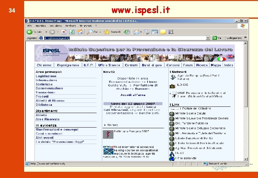Open the Area Riservata link
Viewport: 258px width, 178px height.
[x=48, y=119]
